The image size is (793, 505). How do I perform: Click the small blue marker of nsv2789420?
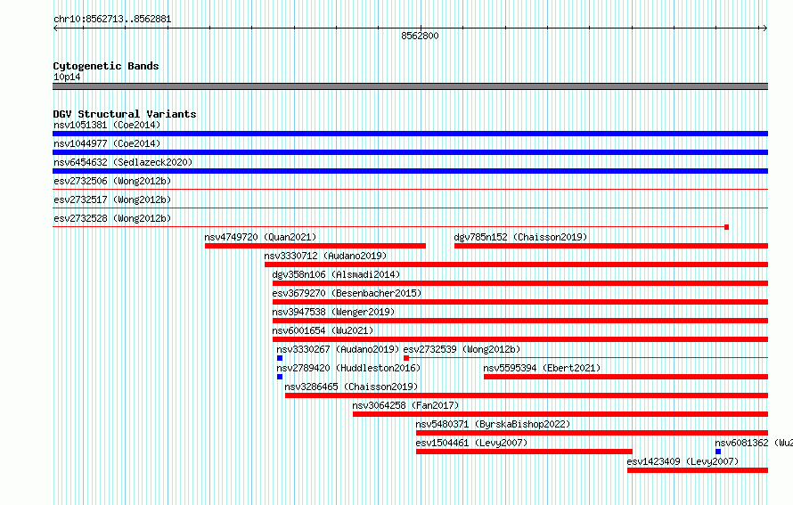280,377
